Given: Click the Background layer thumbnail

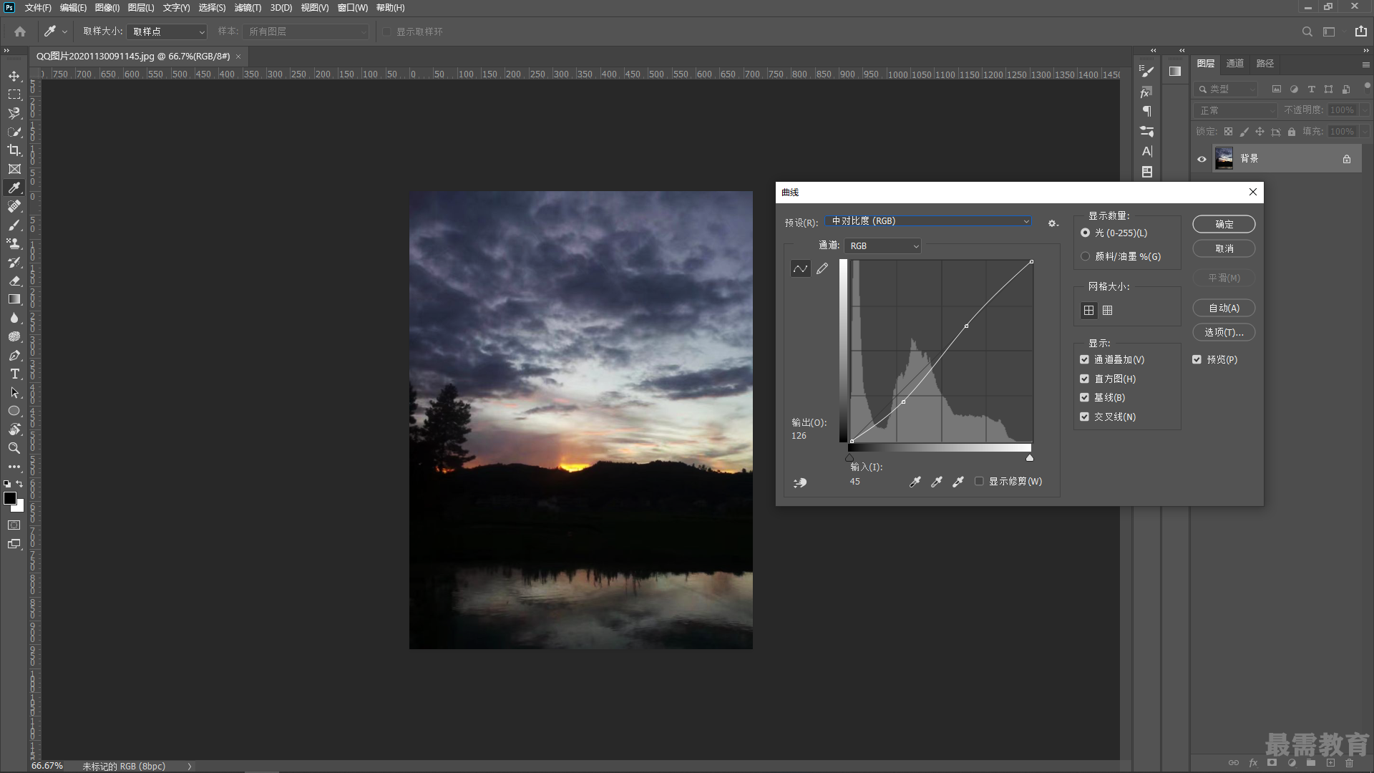Looking at the screenshot, I should [1224, 159].
